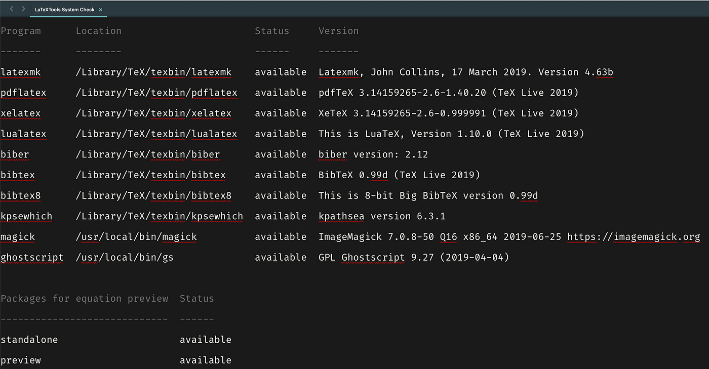
Task: Click the latexmk program name
Action: pyautogui.click(x=21, y=72)
